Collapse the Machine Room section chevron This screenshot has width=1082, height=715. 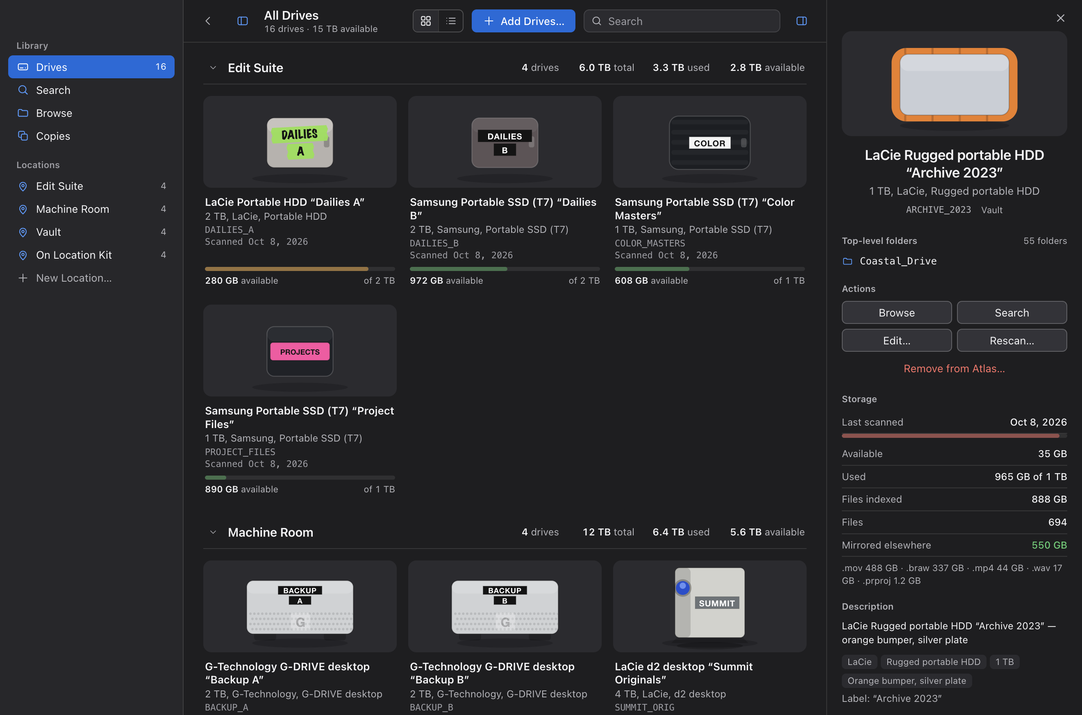(213, 532)
